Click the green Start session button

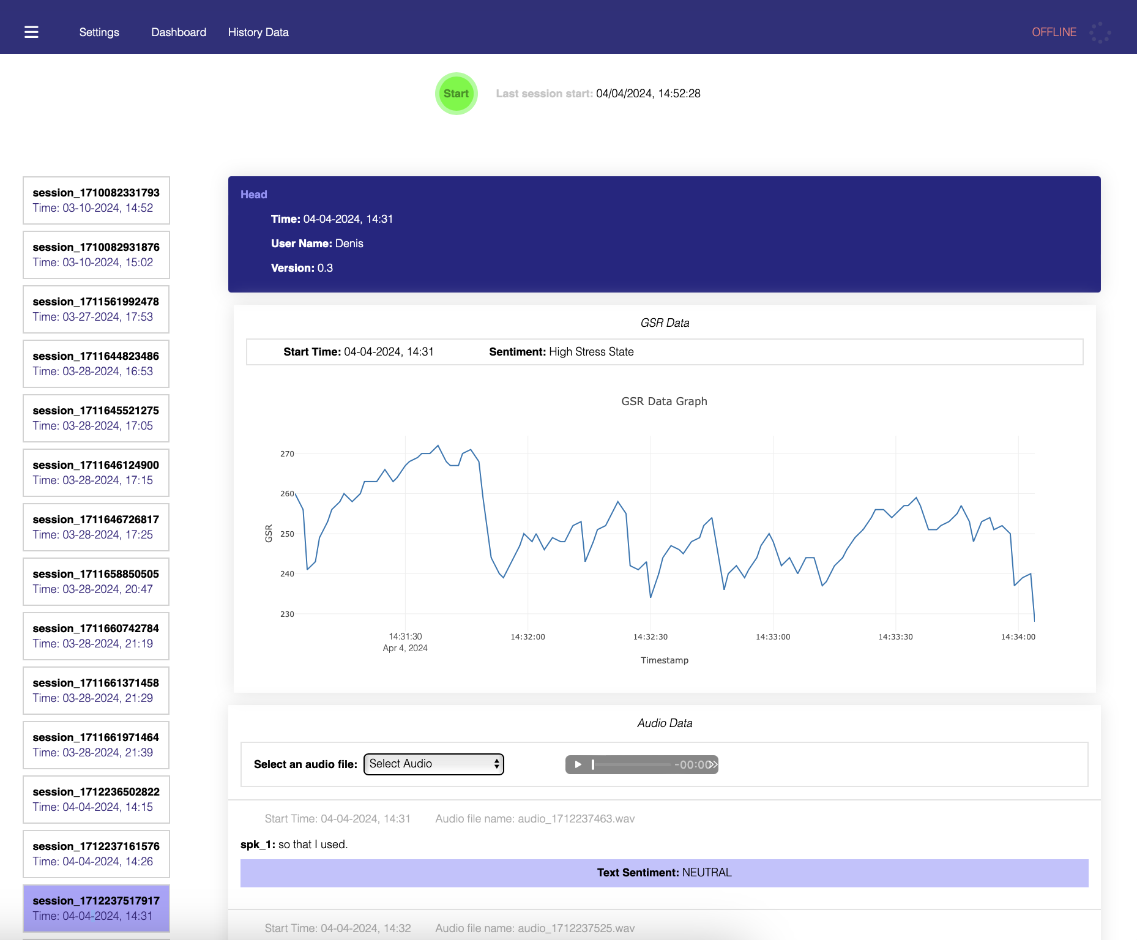pos(456,94)
